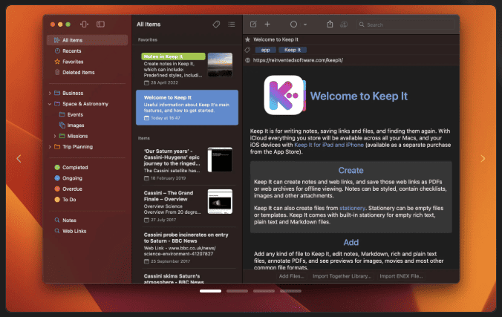Viewport: 502px width, 317px height.
Task: Click the Space & Astronomy folder icon
Action: pos(57,104)
